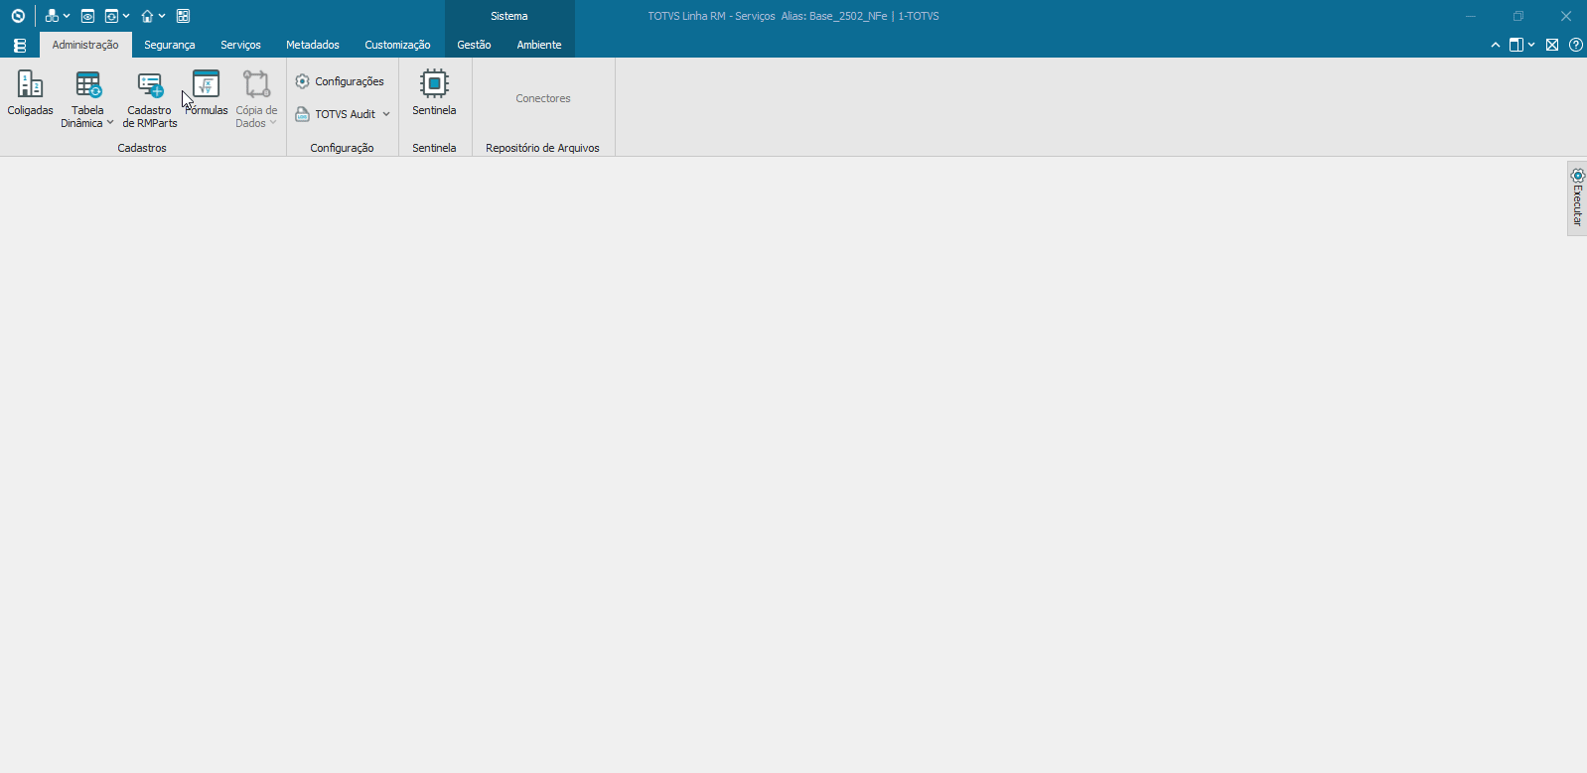
Task: Click the refresh window icon in quick access bar
Action: pyautogui.click(x=112, y=16)
